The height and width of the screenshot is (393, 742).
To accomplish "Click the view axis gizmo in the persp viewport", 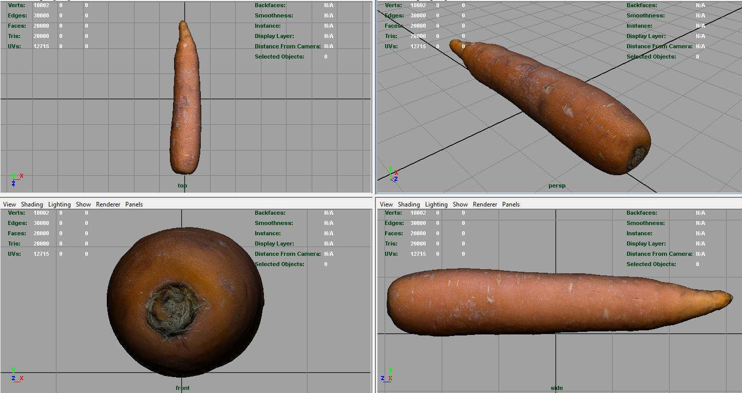I will click(393, 174).
